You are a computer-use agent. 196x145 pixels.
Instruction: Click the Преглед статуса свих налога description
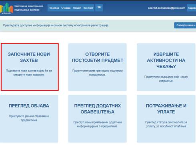pos(166,124)
